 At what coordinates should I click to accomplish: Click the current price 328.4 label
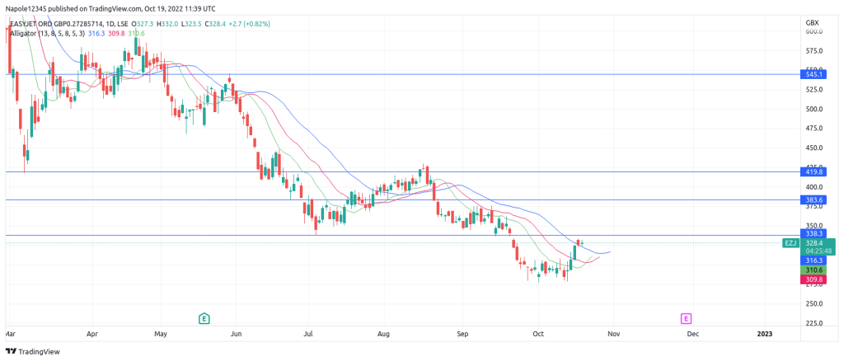pos(814,243)
